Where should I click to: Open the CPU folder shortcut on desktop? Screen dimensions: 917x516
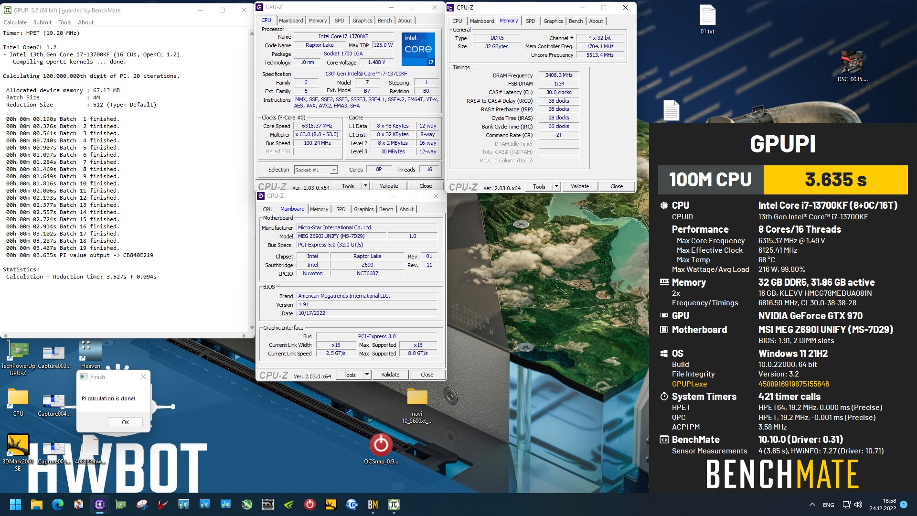coord(18,402)
